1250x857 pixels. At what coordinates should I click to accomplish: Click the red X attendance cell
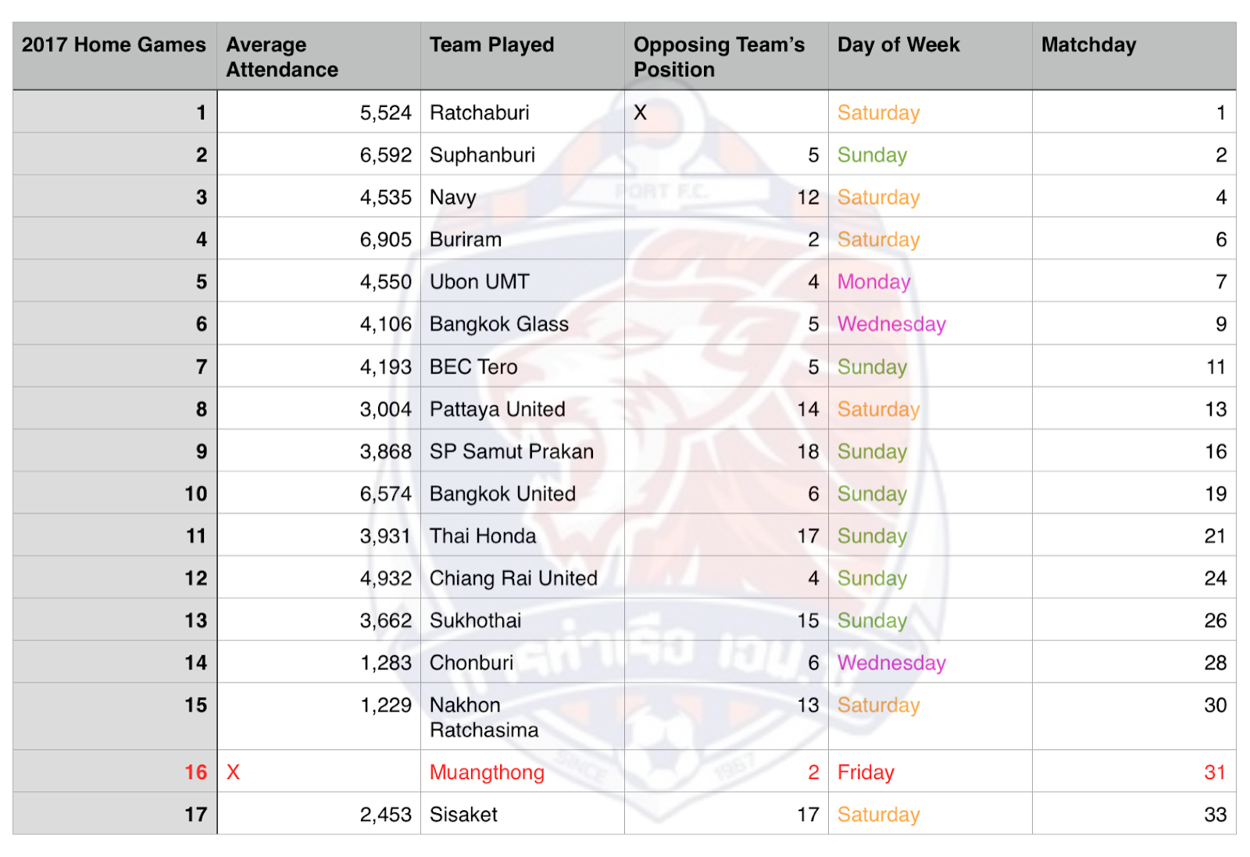point(319,772)
